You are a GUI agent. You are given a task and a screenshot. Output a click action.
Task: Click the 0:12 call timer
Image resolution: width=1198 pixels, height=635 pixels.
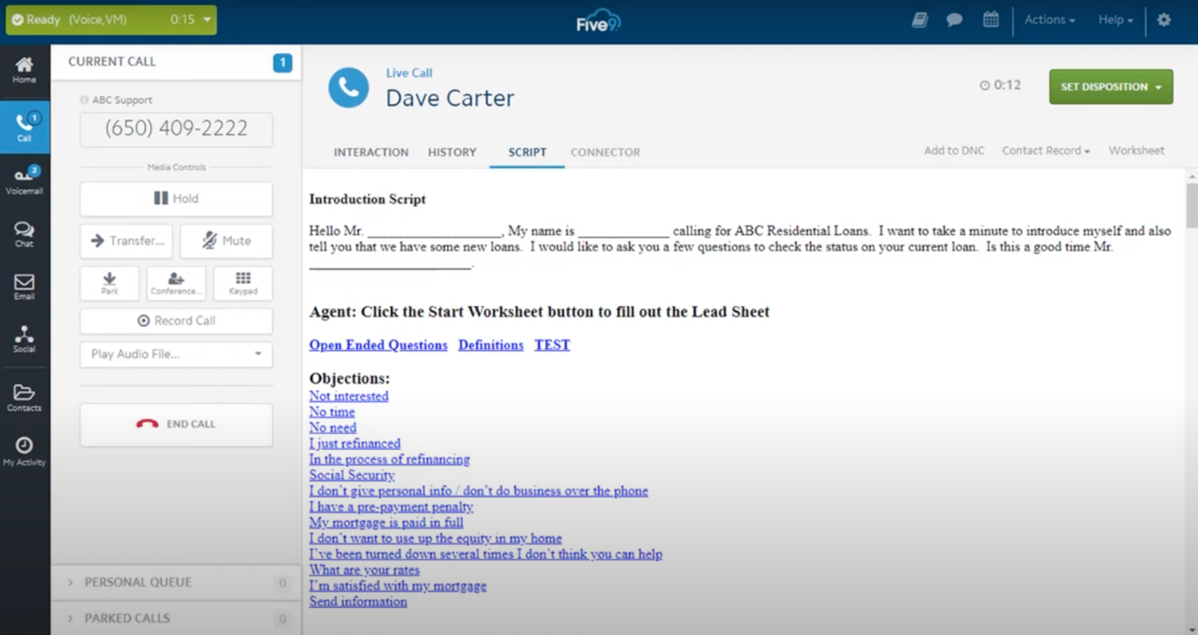tap(1000, 86)
